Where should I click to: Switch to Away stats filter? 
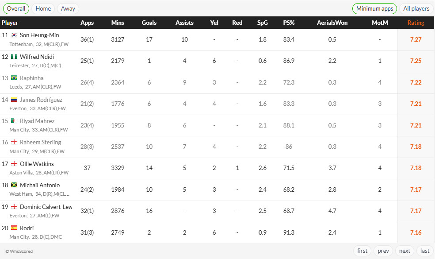(x=68, y=8)
